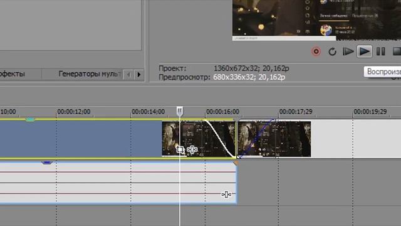Toggle loop playback button

pyautogui.click(x=332, y=51)
